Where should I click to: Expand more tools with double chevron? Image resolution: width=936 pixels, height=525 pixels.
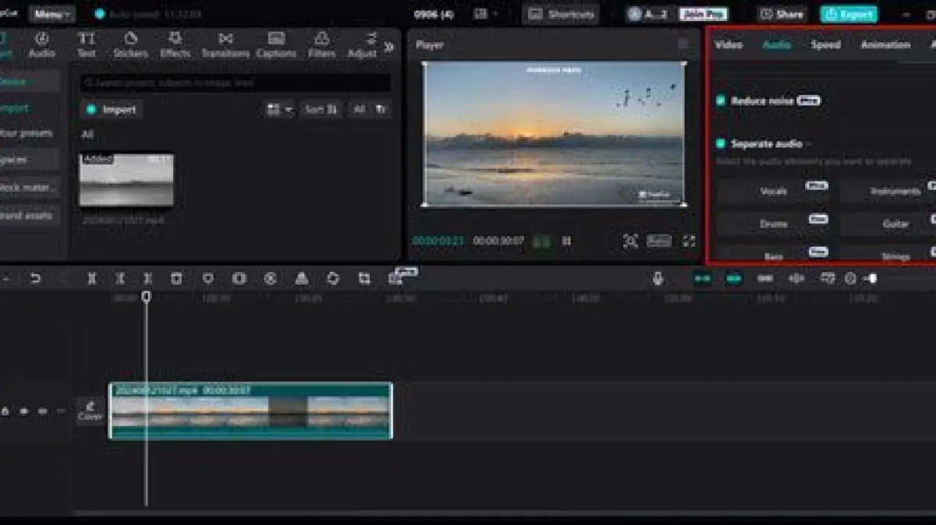pyautogui.click(x=388, y=47)
